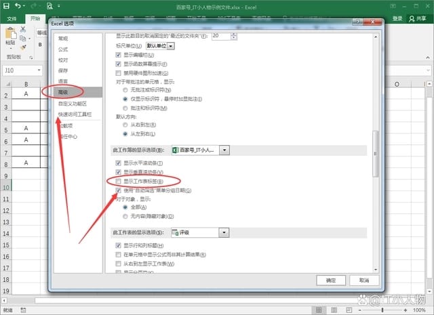Viewport: 434px width, 315px height.
Task: Click the Select All corner triangle
Action: [x=8, y=84]
